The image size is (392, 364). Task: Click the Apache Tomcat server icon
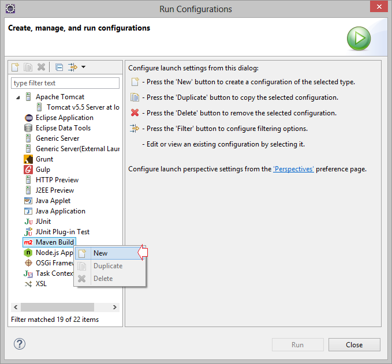(x=28, y=97)
